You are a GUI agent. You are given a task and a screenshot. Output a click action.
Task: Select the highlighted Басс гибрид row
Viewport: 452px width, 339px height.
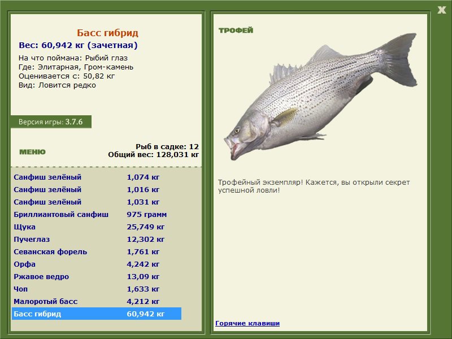97,314
